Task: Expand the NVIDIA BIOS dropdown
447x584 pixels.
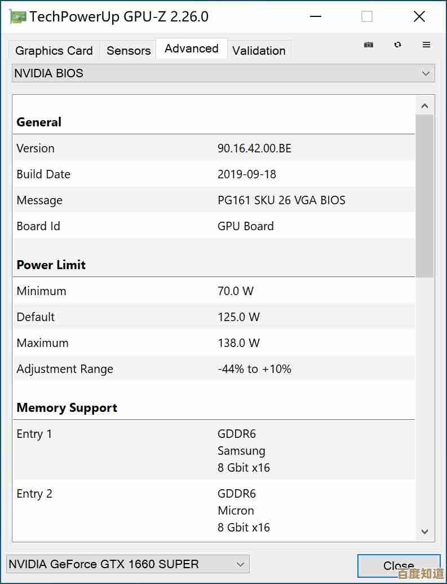Action: point(223,73)
